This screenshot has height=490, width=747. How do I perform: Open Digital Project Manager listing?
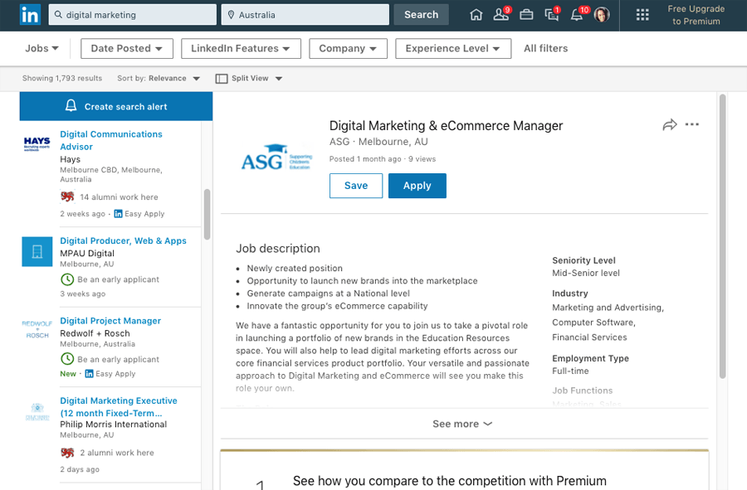[110, 321]
